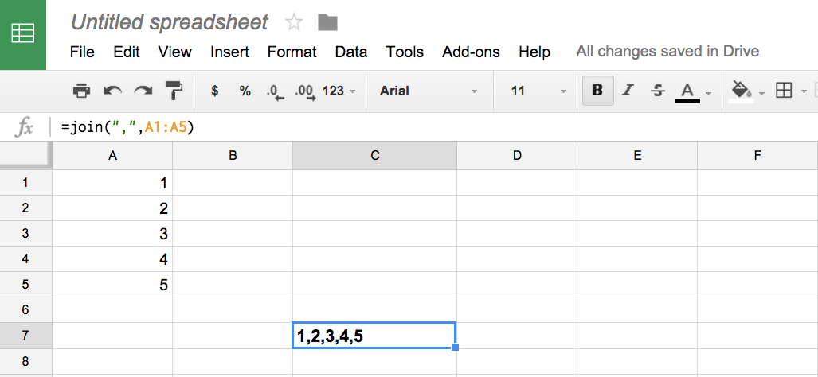Select cell A3 containing 3
The width and height of the screenshot is (818, 377).
pyautogui.click(x=112, y=234)
